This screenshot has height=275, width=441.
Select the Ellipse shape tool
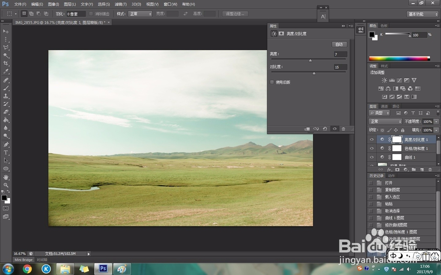click(x=6, y=169)
